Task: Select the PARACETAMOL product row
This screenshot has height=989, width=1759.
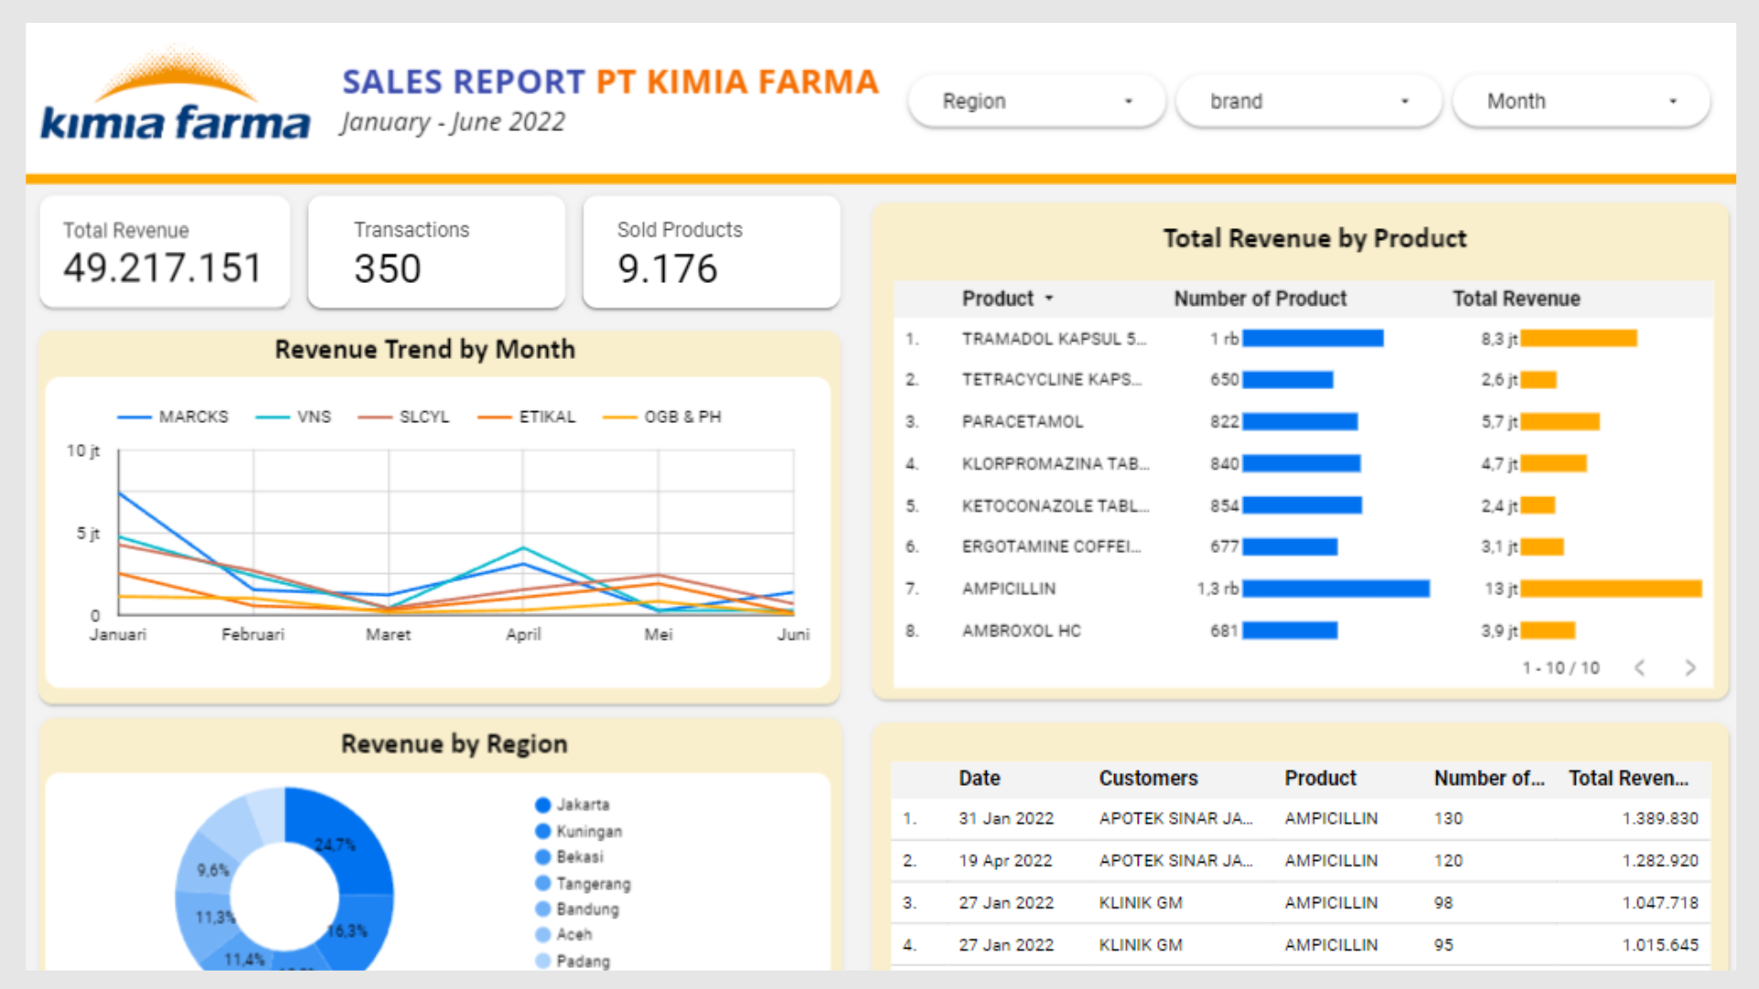Action: point(1303,422)
